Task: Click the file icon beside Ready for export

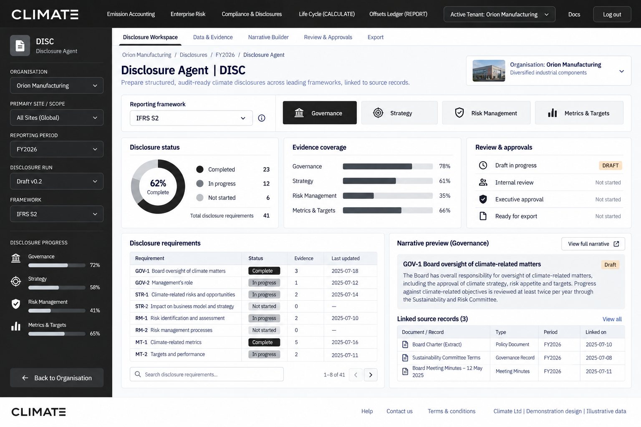Action: click(483, 216)
